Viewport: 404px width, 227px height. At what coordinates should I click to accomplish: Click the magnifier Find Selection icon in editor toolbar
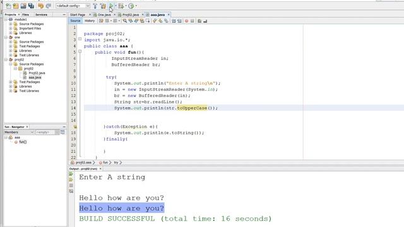pyautogui.click(x=125, y=21)
